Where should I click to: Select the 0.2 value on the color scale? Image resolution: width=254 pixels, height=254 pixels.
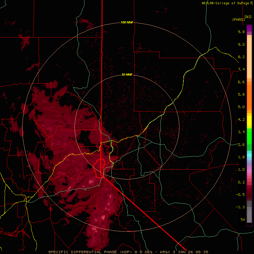pyautogui.click(x=241, y=182)
